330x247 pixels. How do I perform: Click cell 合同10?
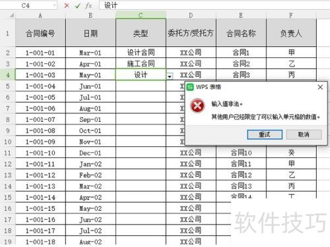(241, 153)
